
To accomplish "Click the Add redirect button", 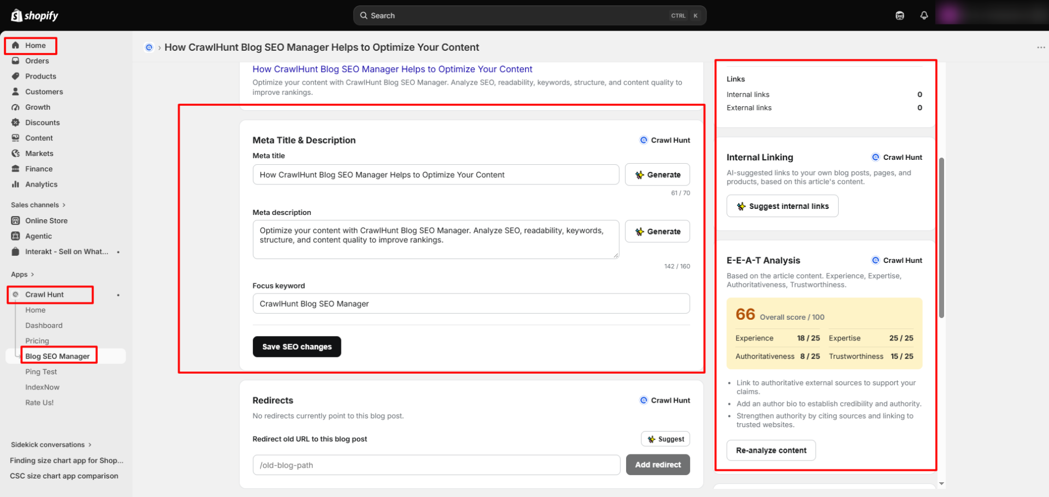I will [658, 465].
